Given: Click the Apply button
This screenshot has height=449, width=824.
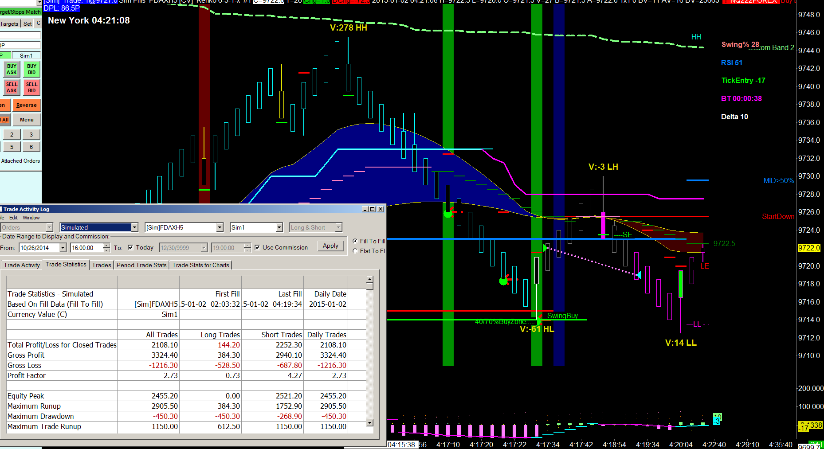Looking at the screenshot, I should click(x=330, y=246).
